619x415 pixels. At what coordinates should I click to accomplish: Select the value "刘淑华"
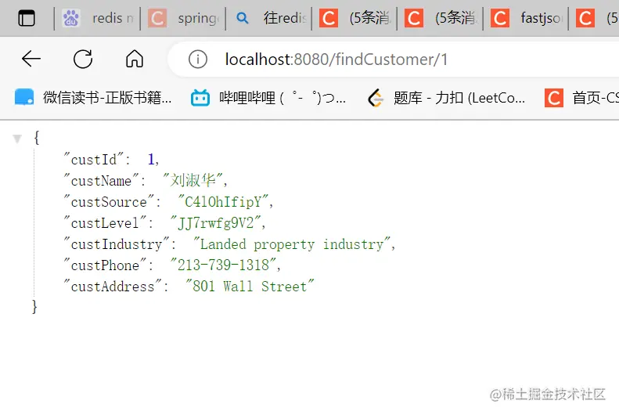[193, 180]
